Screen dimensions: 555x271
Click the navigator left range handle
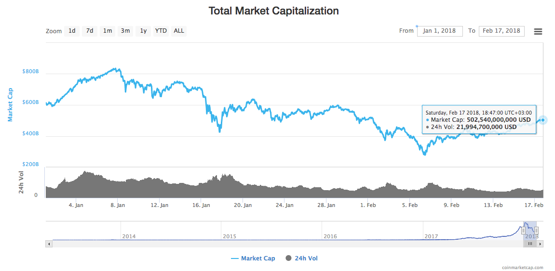pos(523,231)
